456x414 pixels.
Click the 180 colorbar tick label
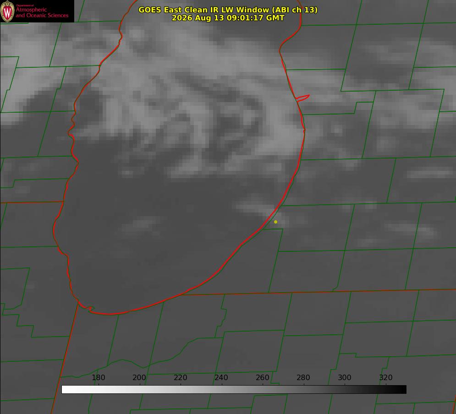(98, 377)
